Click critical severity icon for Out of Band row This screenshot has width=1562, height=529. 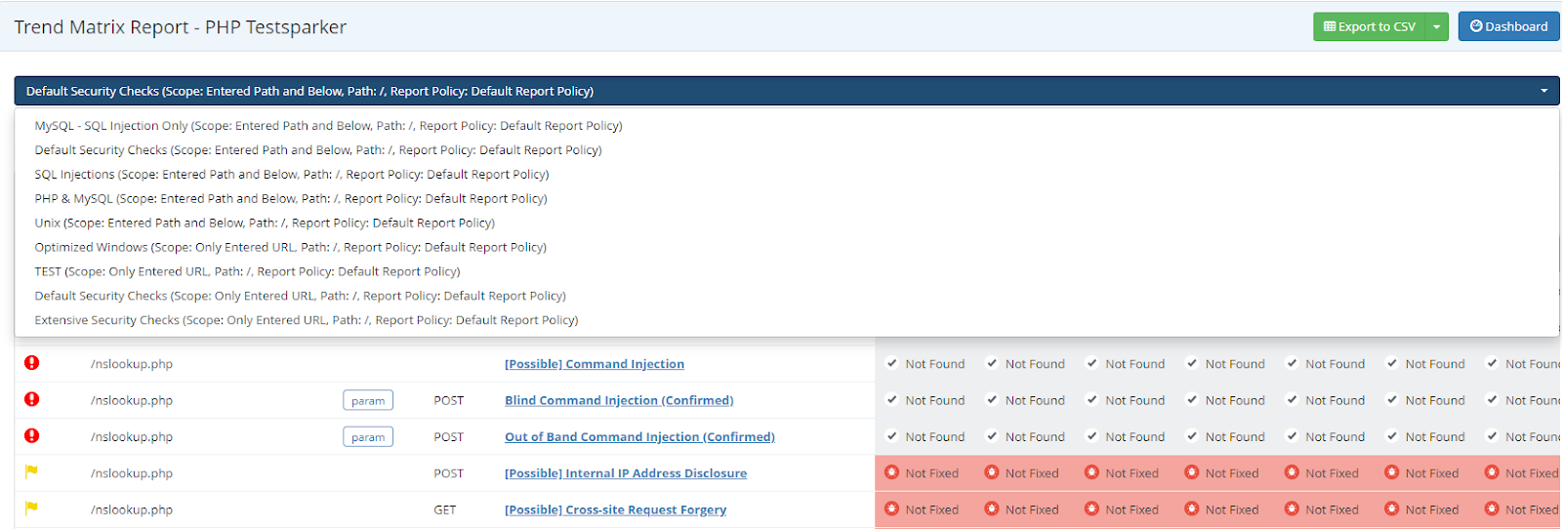[x=32, y=436]
